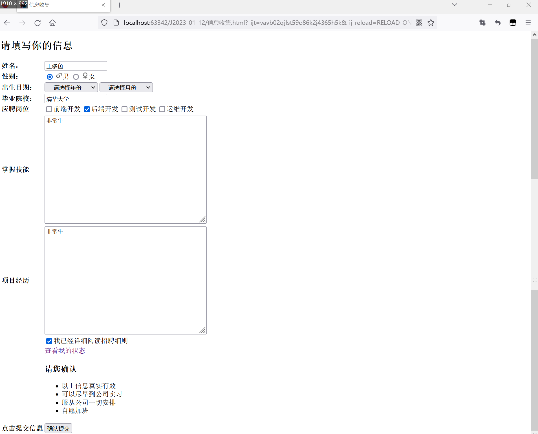Screen dimensions: 538x434
Task: Click the 出生日期 label
Action: 17,87
